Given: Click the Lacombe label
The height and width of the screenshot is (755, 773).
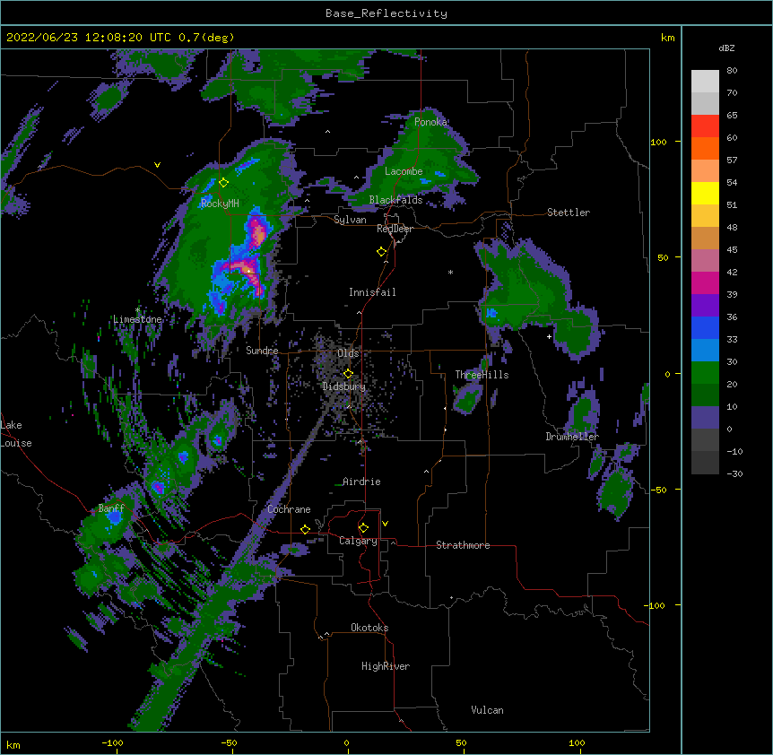Looking at the screenshot, I should click(x=404, y=171).
